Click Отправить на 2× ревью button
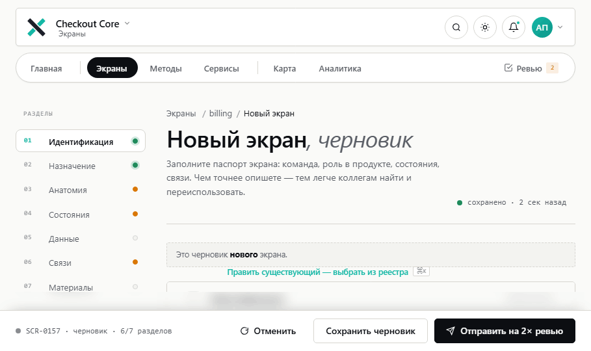591x351 pixels. point(505,331)
